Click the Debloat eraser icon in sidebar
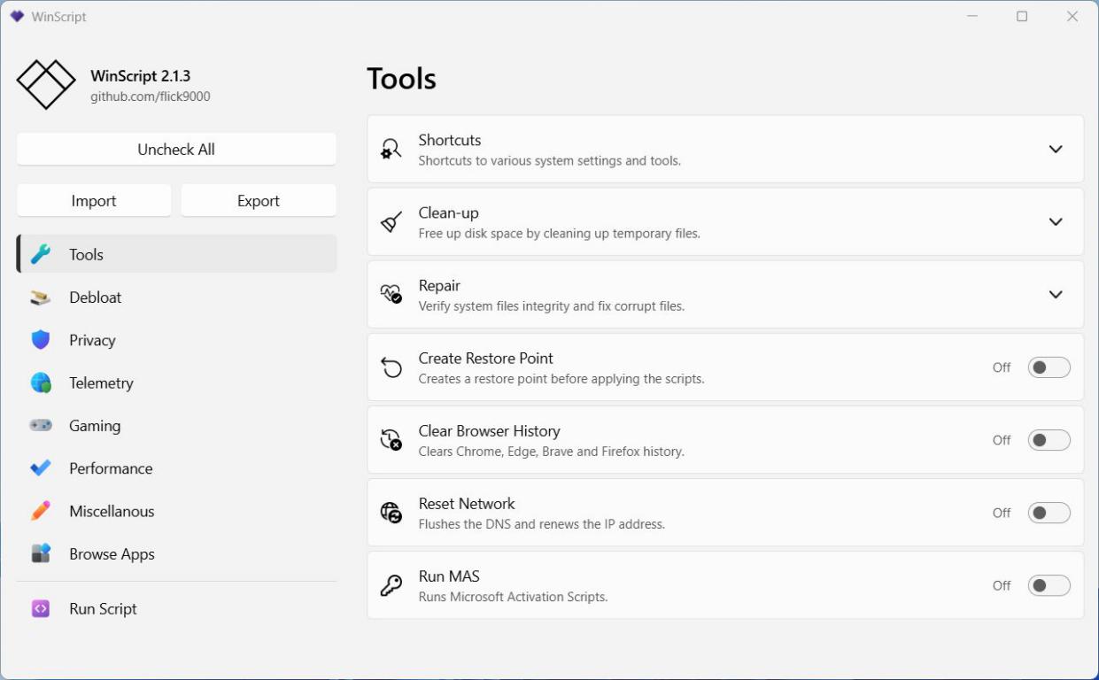This screenshot has height=680, width=1099. (x=41, y=297)
